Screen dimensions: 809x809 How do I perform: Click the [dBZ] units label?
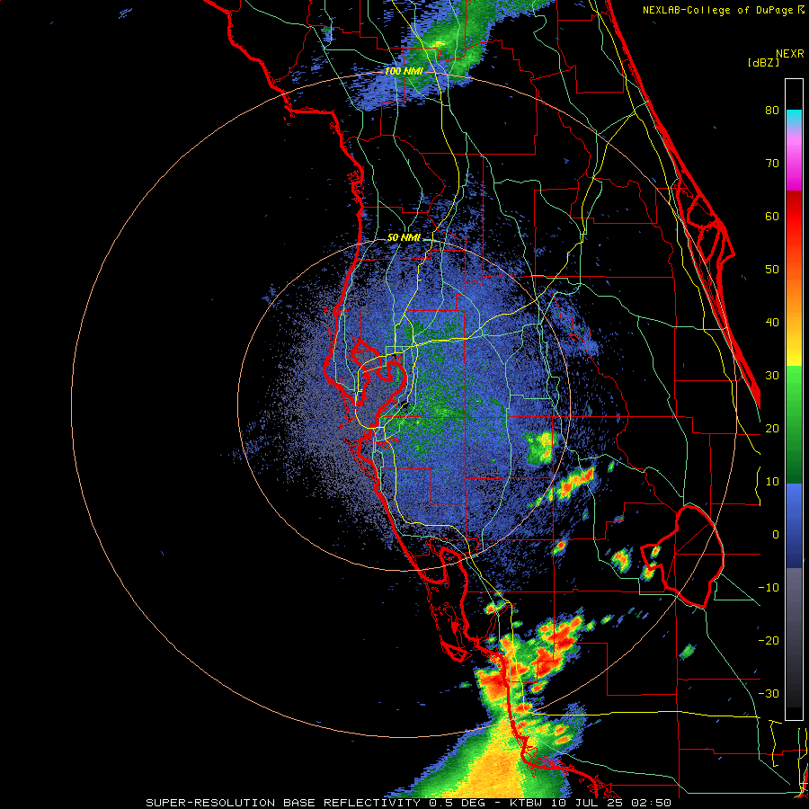763,62
